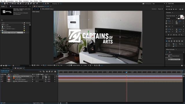Toggle the Transparency Grid button in viewer
The width and height of the screenshot is (185, 104).
pos(71,65)
